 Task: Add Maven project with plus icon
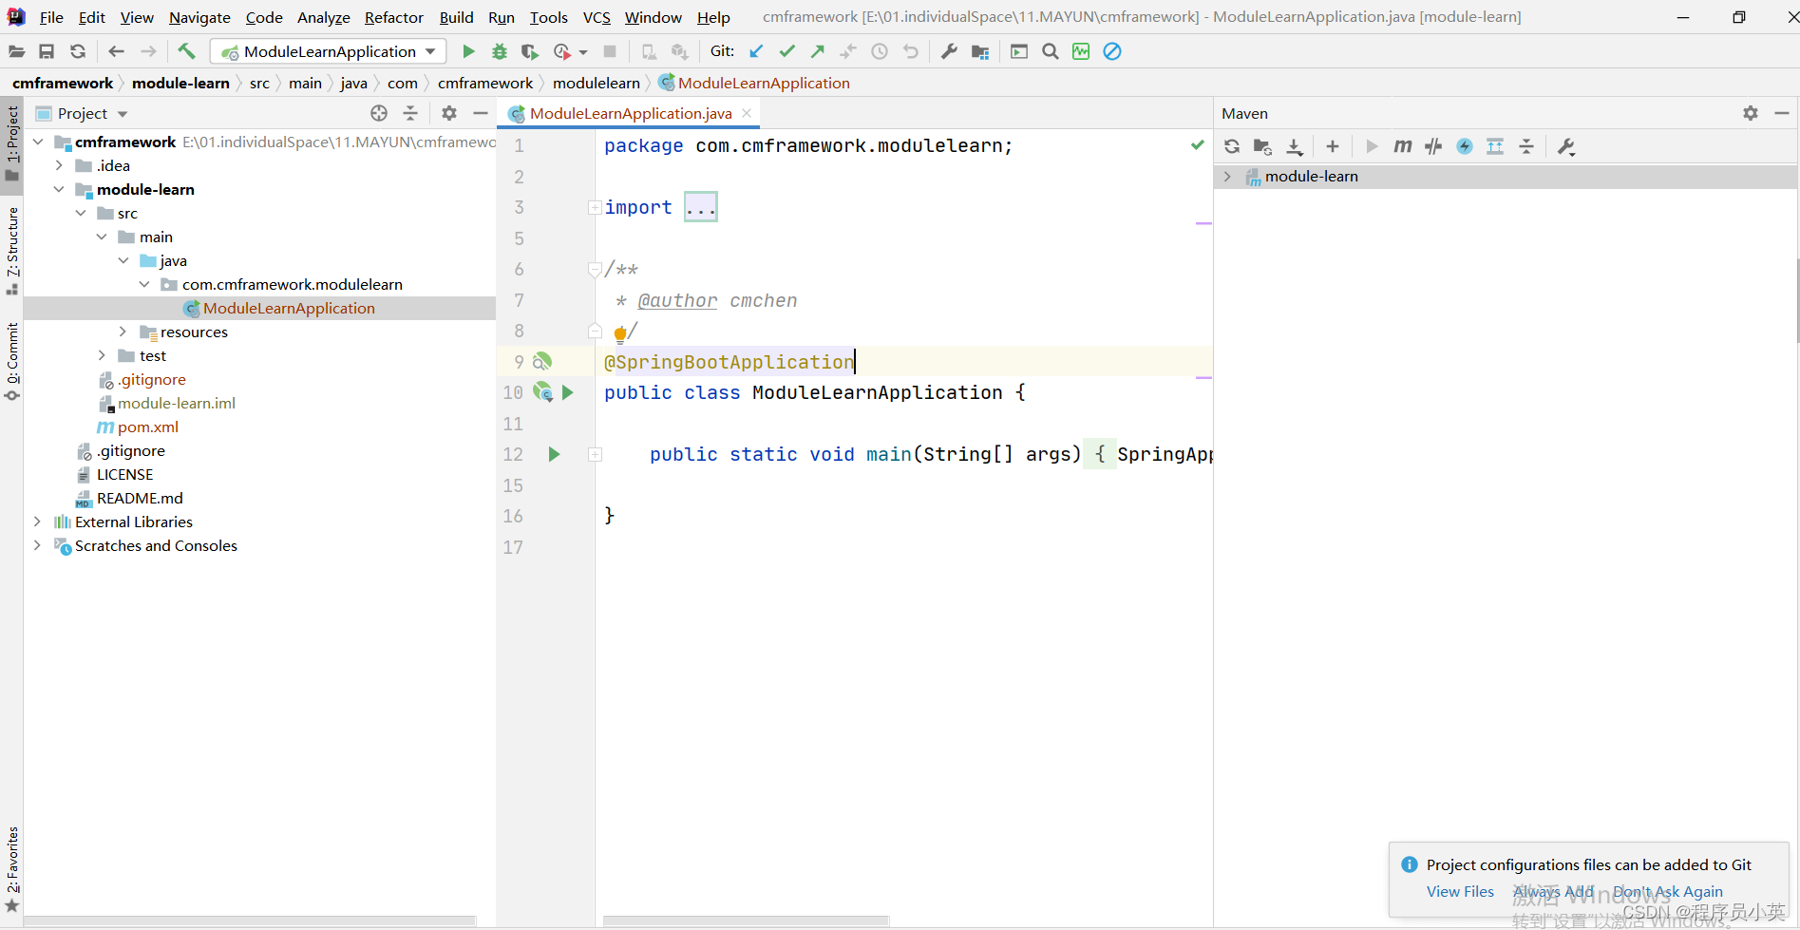(x=1333, y=146)
